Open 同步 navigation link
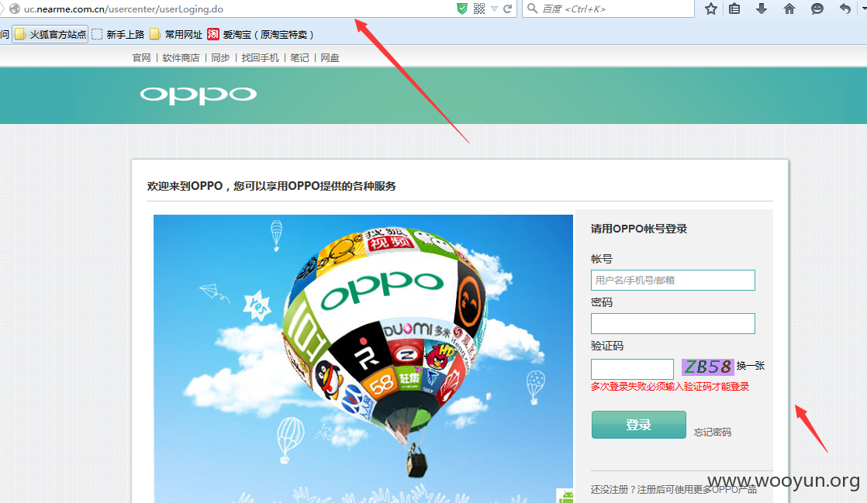The width and height of the screenshot is (867, 503). (x=220, y=57)
